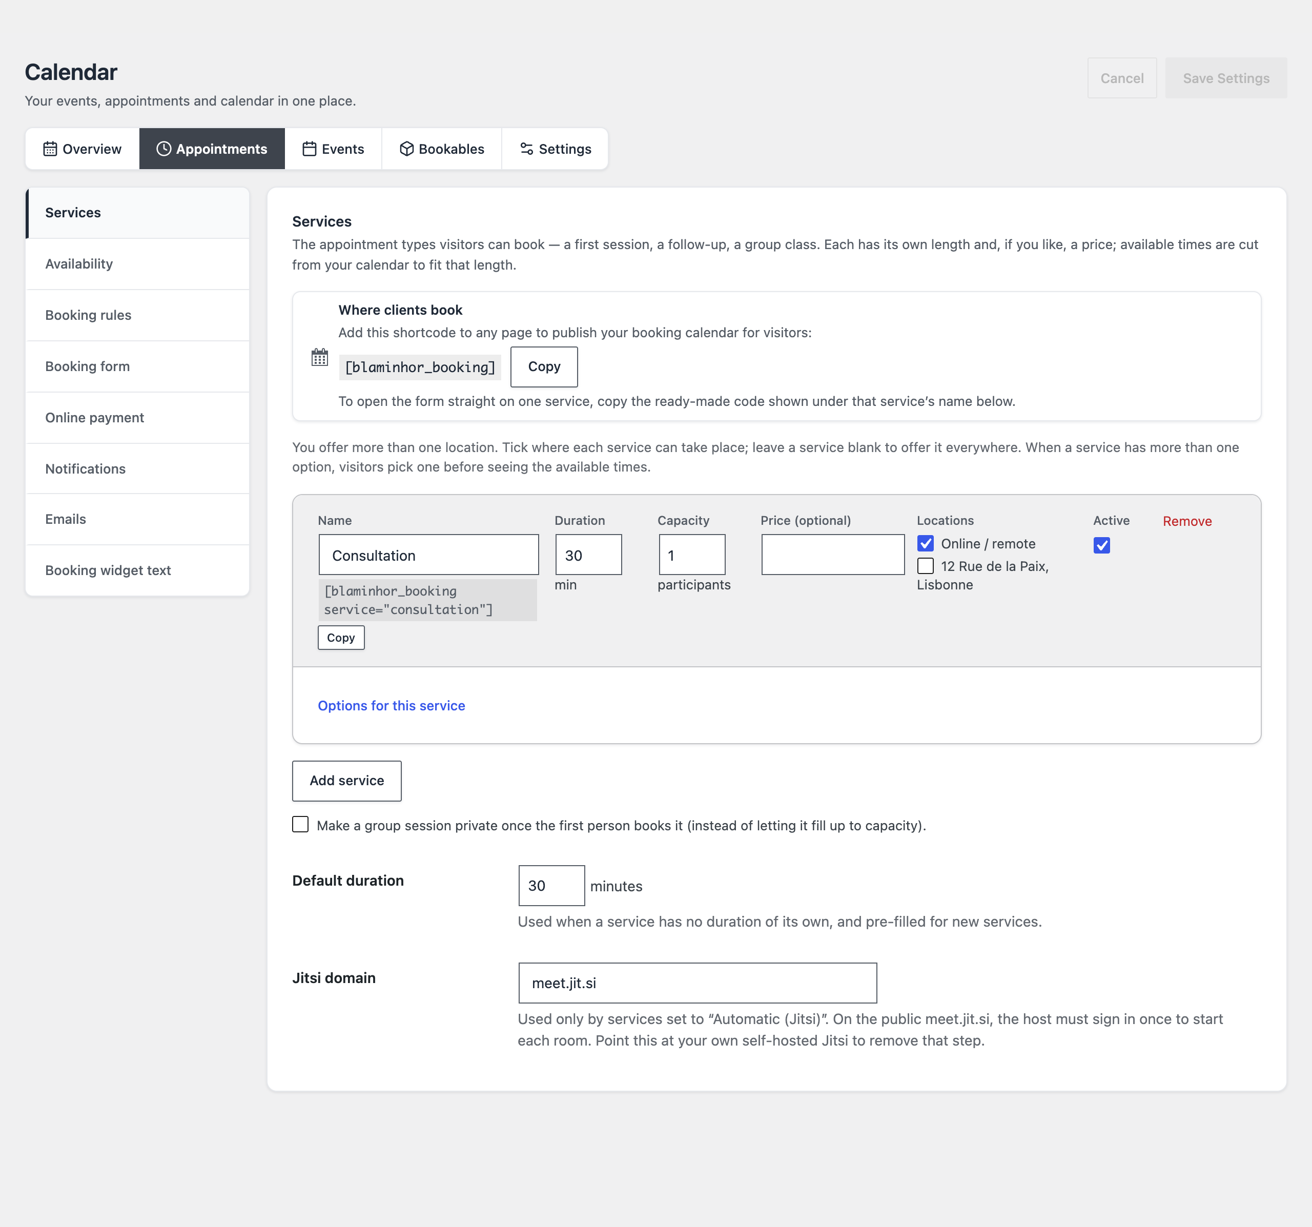
Task: Open the Booking form section
Action: (137, 366)
